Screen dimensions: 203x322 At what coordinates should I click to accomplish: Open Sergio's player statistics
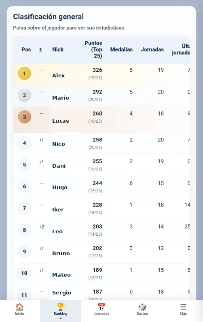coord(61,292)
